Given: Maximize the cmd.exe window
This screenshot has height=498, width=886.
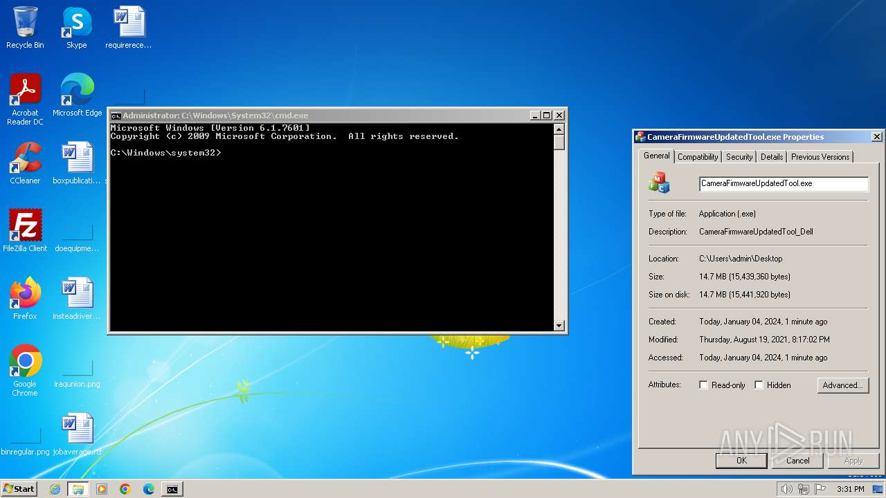Looking at the screenshot, I should (547, 116).
